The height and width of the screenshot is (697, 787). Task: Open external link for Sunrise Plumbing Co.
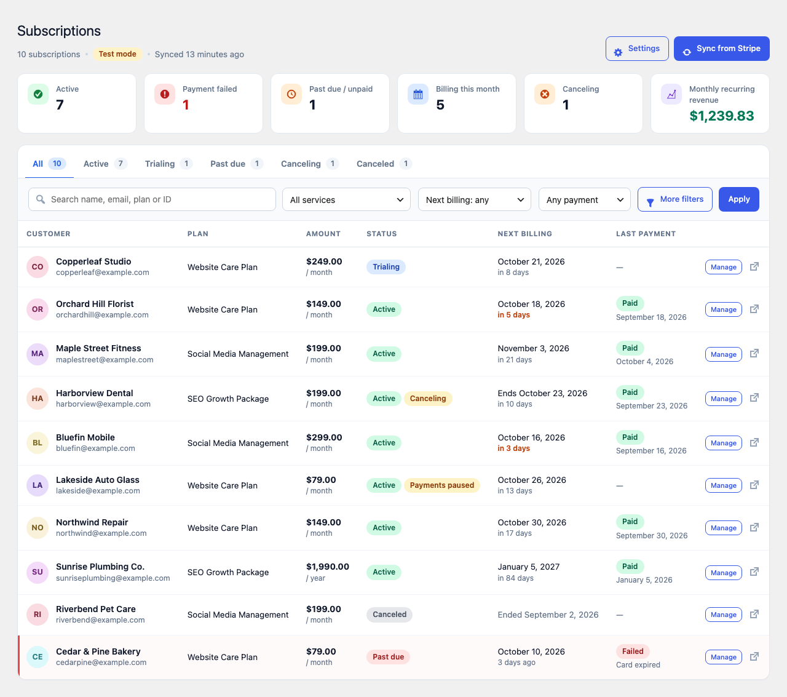click(x=754, y=572)
